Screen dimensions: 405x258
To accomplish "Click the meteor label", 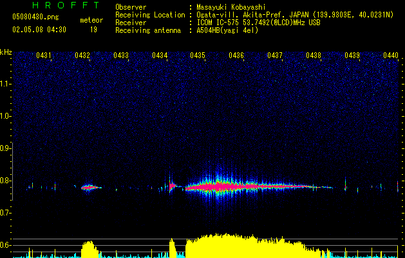I will [91, 20].
